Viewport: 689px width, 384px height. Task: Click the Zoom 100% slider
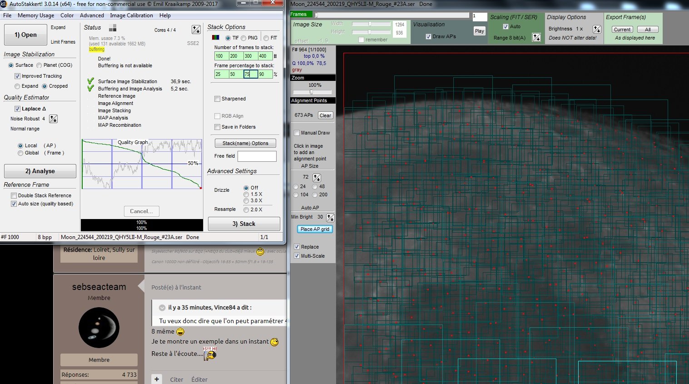[311, 92]
